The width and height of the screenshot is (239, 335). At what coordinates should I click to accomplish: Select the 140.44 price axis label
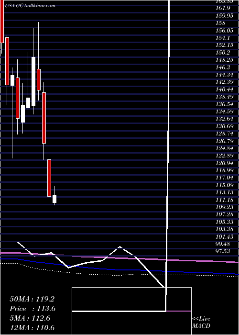pos(225,89)
